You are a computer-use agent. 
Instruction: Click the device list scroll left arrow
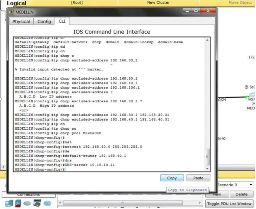tap(60, 203)
